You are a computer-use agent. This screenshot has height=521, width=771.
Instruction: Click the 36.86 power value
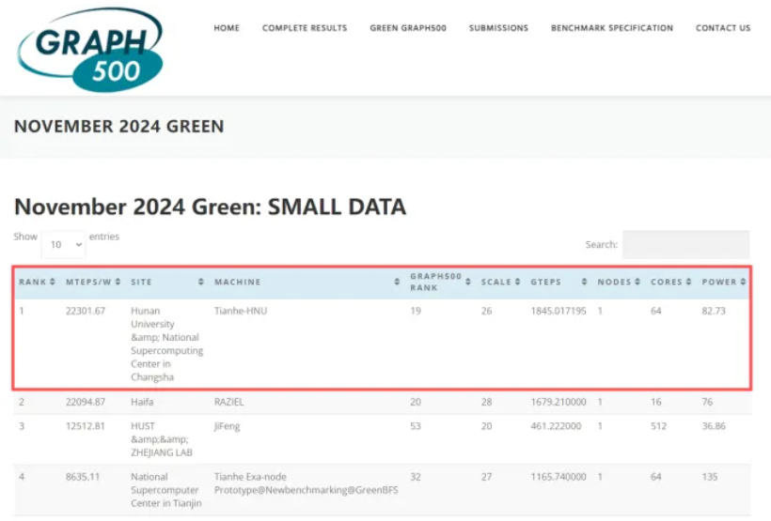[x=714, y=426]
